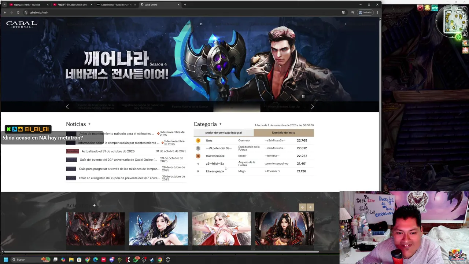Click the bronze rank 3 medal
Screen dimensions: 469x264
point(198,156)
